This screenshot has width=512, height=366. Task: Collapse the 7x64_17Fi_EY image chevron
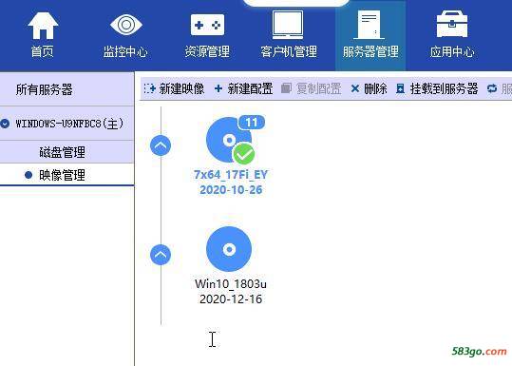(x=161, y=145)
